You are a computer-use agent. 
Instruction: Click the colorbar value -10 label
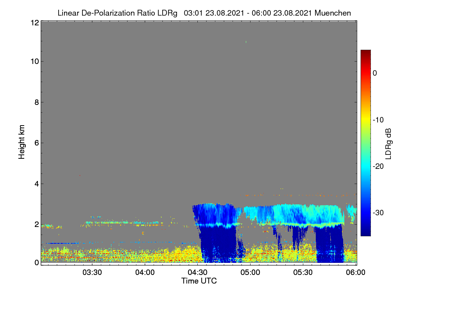(x=378, y=120)
